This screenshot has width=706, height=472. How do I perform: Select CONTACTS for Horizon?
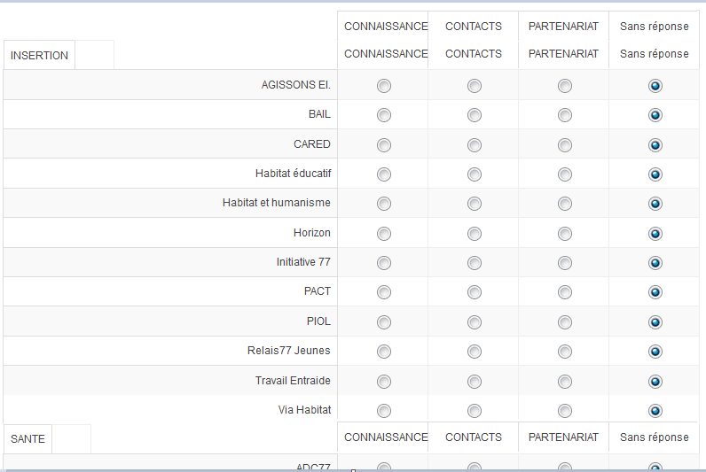475,234
